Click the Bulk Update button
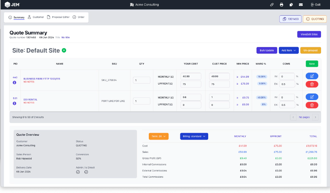This screenshot has width=330, height=193. tap(267, 50)
